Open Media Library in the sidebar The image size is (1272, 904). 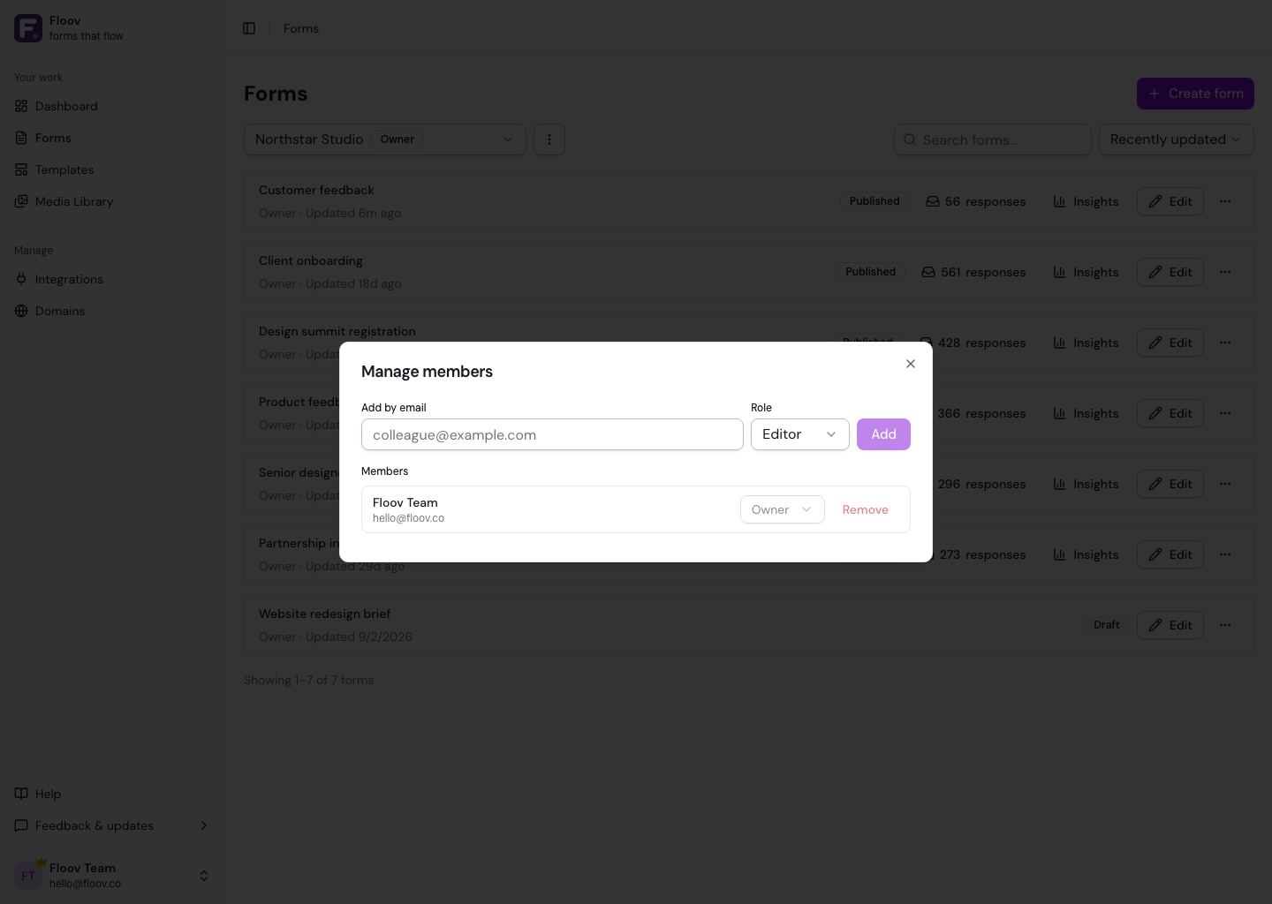click(113, 201)
